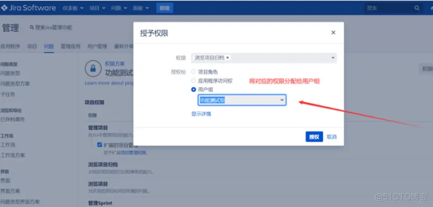Click the 管理项目 permission heading
Image resolution: width=433 pixels, height=207 pixels.
point(98,128)
